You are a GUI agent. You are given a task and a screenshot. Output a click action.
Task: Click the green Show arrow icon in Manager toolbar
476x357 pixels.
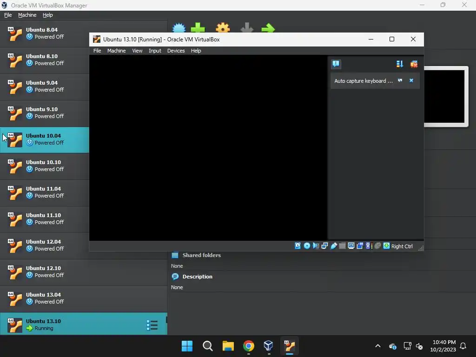tap(268, 28)
